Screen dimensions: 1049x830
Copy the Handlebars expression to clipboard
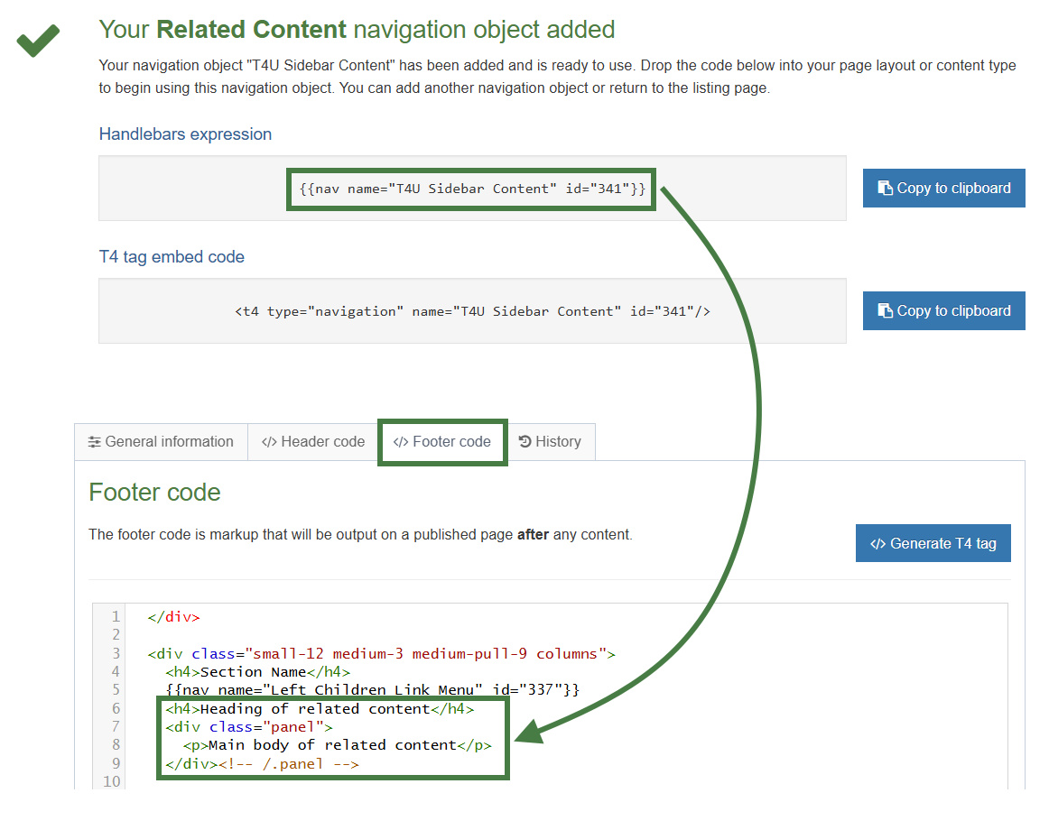pos(943,188)
